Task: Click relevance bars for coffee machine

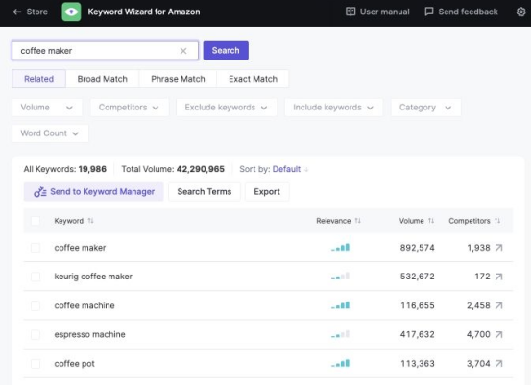Action: pyautogui.click(x=340, y=305)
